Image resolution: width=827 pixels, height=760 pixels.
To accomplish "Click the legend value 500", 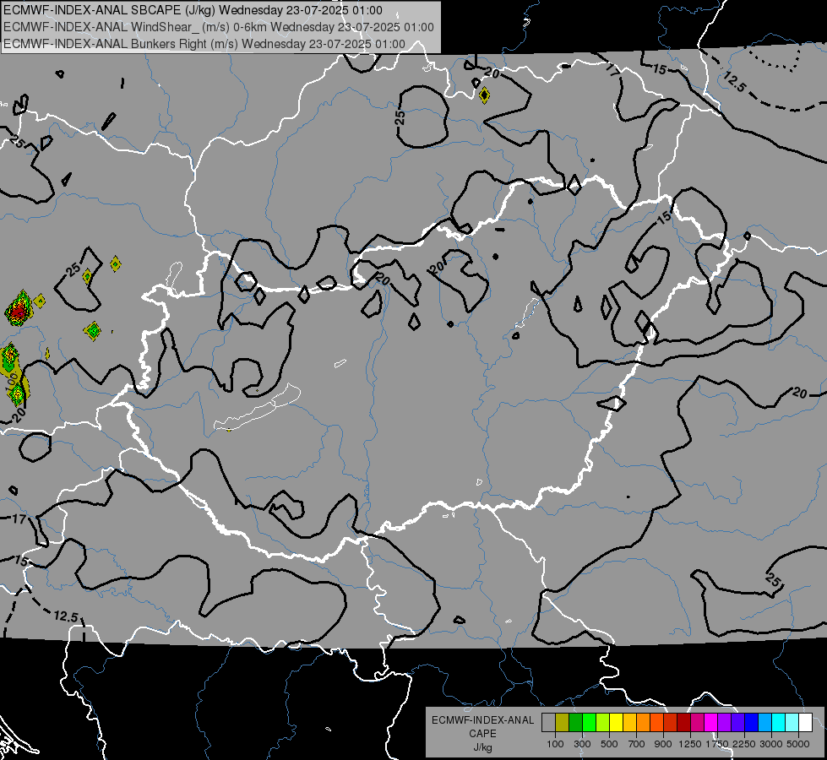I will click(609, 744).
